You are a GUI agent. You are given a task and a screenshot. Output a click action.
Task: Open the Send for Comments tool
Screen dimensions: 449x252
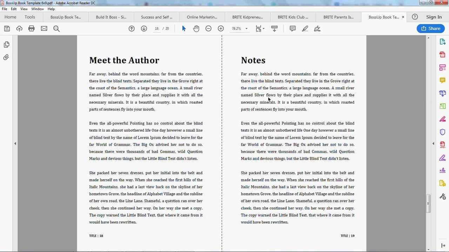click(x=442, y=183)
